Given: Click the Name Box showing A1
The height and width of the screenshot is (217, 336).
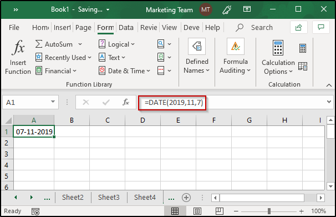Looking at the screenshot, I should tap(26, 102).
